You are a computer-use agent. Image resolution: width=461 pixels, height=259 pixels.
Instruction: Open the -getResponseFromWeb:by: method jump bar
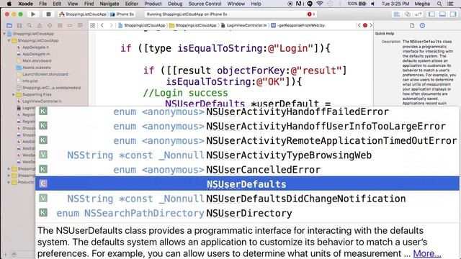(x=298, y=26)
